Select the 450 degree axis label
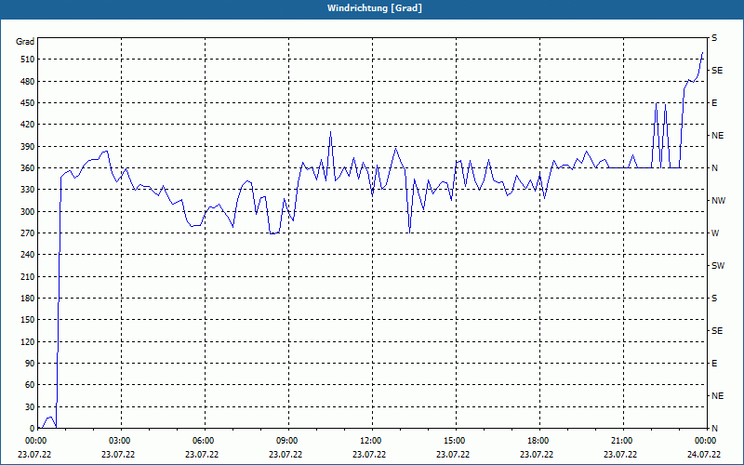The width and height of the screenshot is (744, 465). coord(27,103)
